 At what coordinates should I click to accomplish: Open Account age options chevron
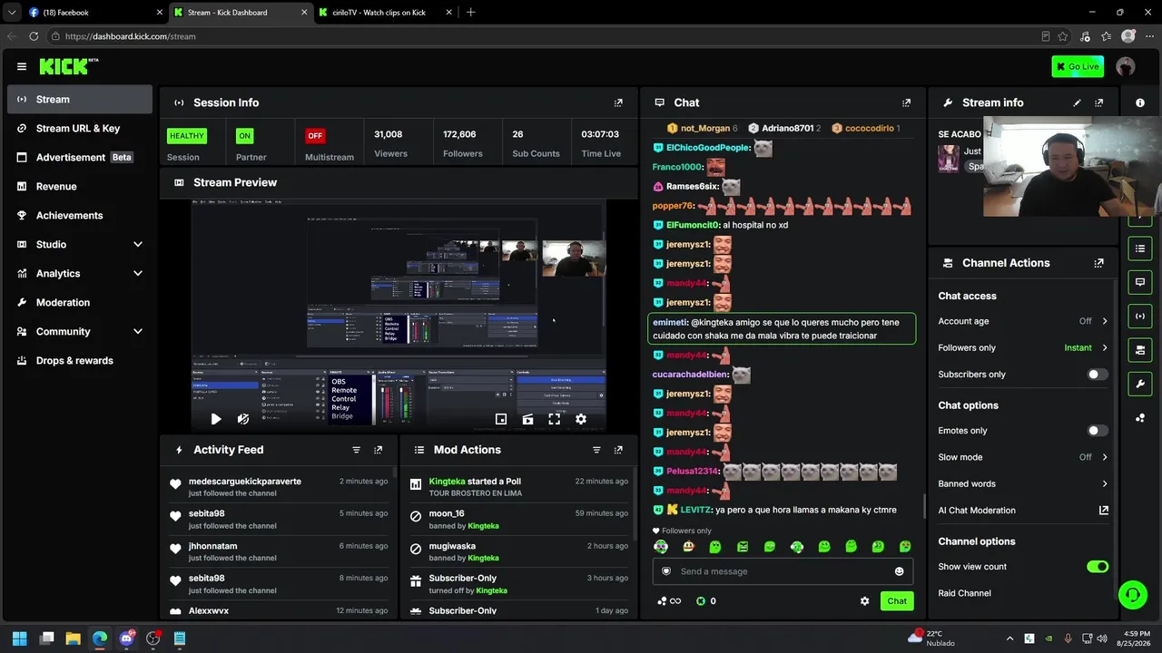pos(1105,321)
